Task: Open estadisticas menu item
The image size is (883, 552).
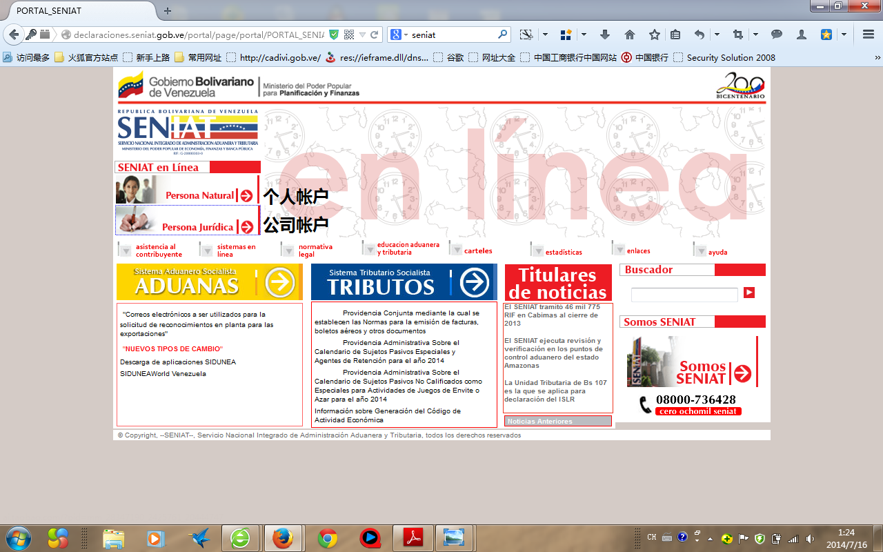Action: pyautogui.click(x=564, y=253)
